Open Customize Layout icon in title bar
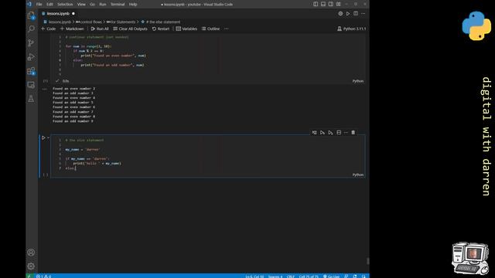 point(339,4)
